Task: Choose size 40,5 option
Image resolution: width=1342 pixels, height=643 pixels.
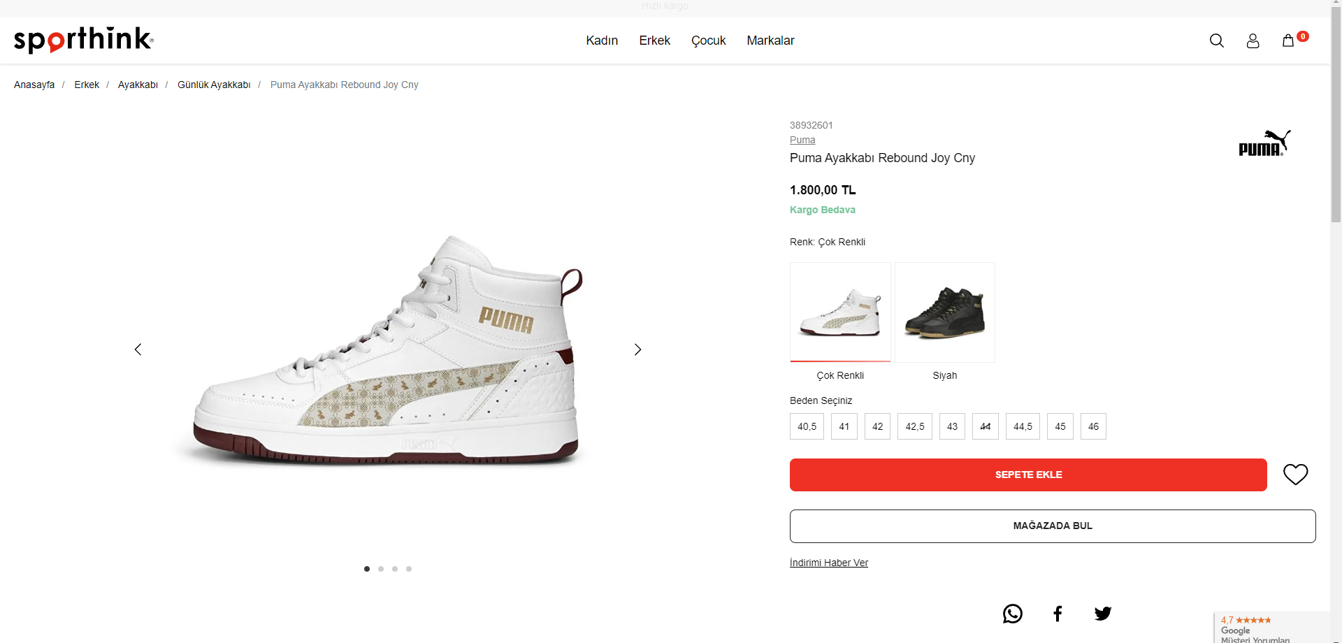Action: (807, 426)
